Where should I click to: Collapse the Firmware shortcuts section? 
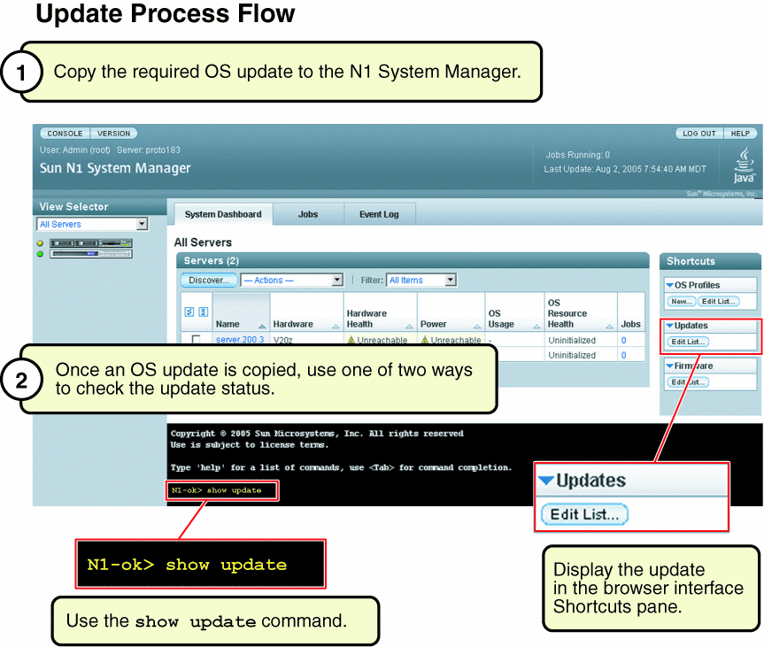[x=670, y=366]
